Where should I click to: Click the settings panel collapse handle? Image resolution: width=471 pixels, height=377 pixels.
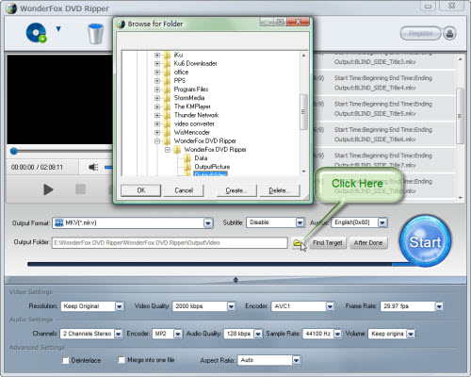coord(235,280)
